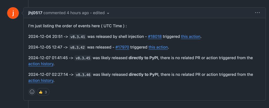Click the v8.3.42 version code tag

tap(77, 47)
